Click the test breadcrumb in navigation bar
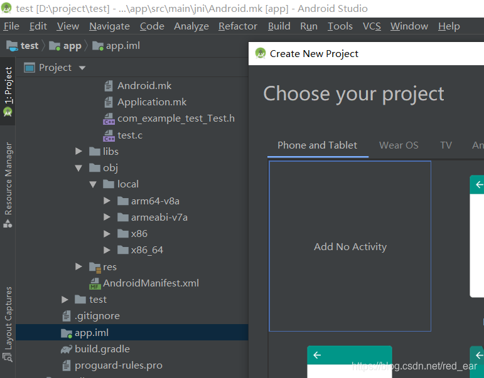This screenshot has height=378, width=484. pyautogui.click(x=23, y=46)
